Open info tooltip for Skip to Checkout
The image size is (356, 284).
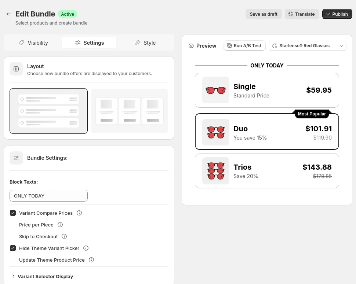(64, 237)
